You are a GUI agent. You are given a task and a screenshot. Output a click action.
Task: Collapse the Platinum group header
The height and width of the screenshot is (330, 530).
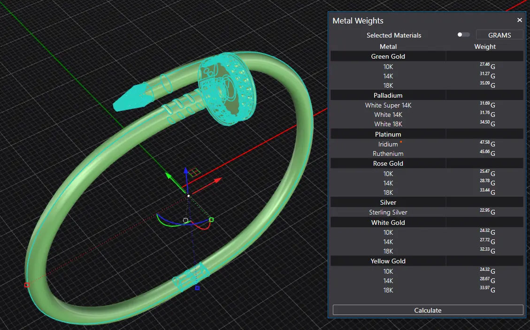pos(388,134)
